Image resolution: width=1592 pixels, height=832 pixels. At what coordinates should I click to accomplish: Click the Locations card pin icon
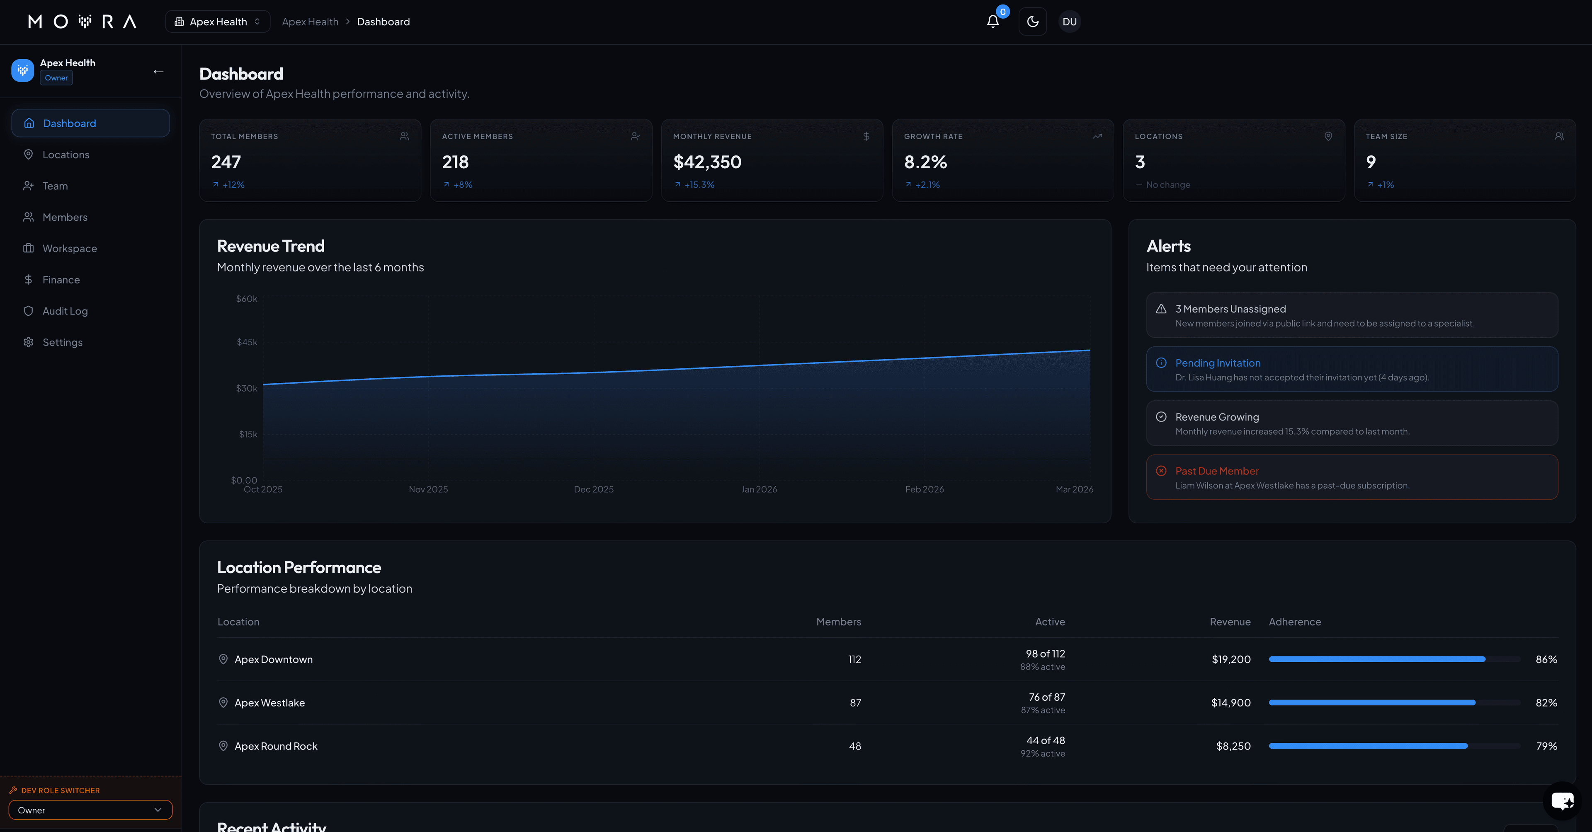tap(1328, 136)
